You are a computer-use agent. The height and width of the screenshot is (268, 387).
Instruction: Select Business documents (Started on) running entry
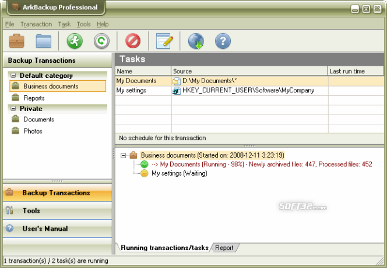point(212,155)
